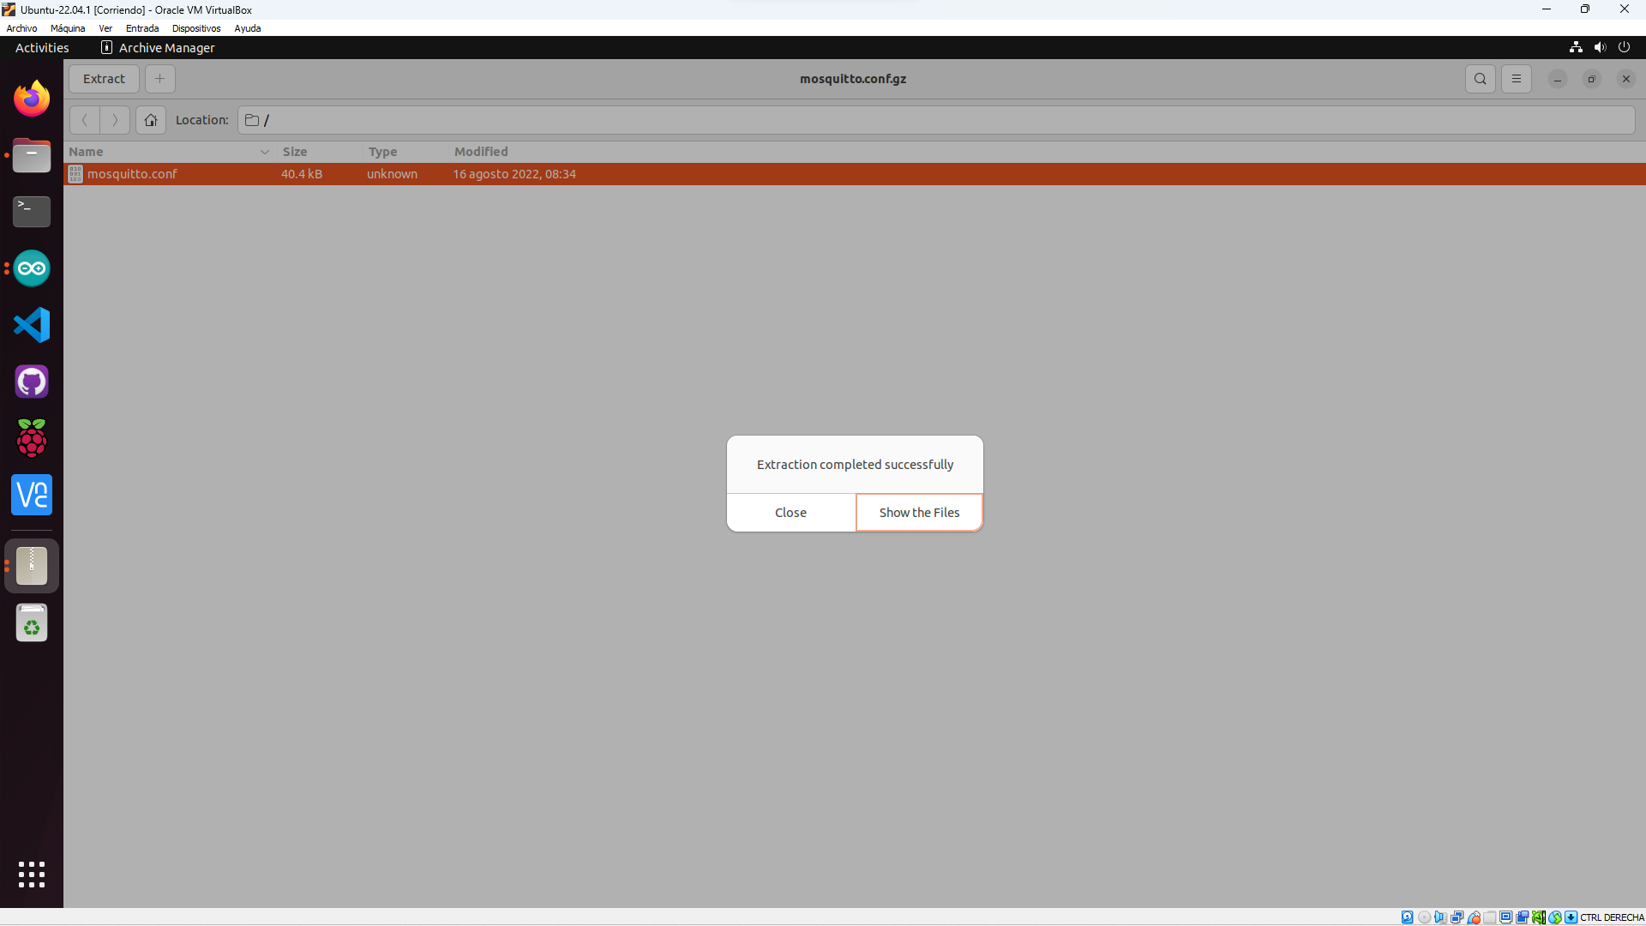Open Raspberry Pi Imager from the dock

[32, 438]
